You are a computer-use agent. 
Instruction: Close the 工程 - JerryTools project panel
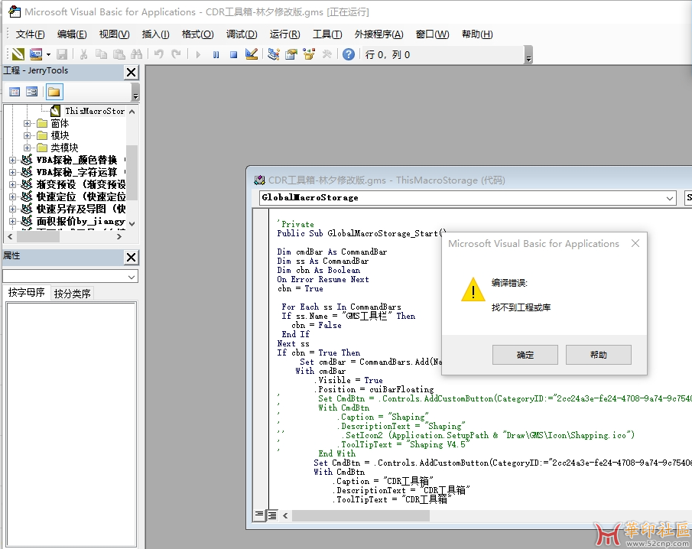[x=131, y=72]
